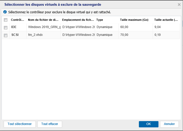Click the SCSI row's D:\Hyper-V location cell
Image resolution: width=183 pixels, height=131 pixels.
coord(78,35)
